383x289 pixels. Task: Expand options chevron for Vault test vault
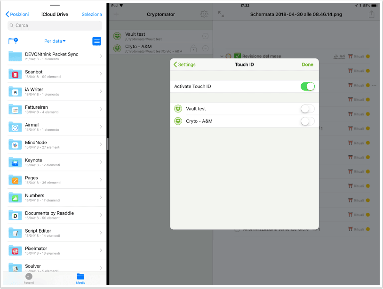click(x=206, y=36)
